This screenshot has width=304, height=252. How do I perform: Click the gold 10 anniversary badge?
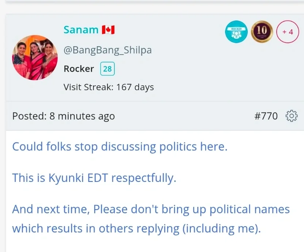tap(262, 31)
